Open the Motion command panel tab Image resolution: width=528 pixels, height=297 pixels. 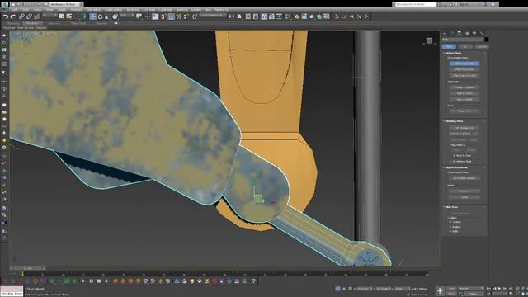click(x=467, y=33)
